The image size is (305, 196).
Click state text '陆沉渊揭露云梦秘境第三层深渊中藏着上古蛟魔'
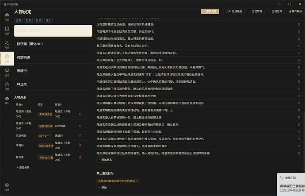click(x=150, y=103)
